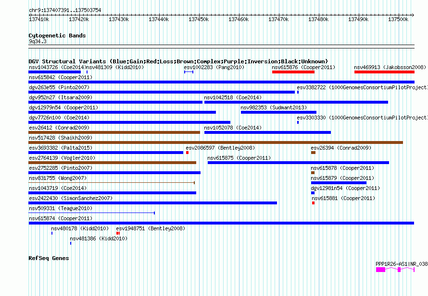Viewport: 428px width, 296px height.
Task: Open esv2764139 (Vogler2010) label
Action: (x=62, y=158)
